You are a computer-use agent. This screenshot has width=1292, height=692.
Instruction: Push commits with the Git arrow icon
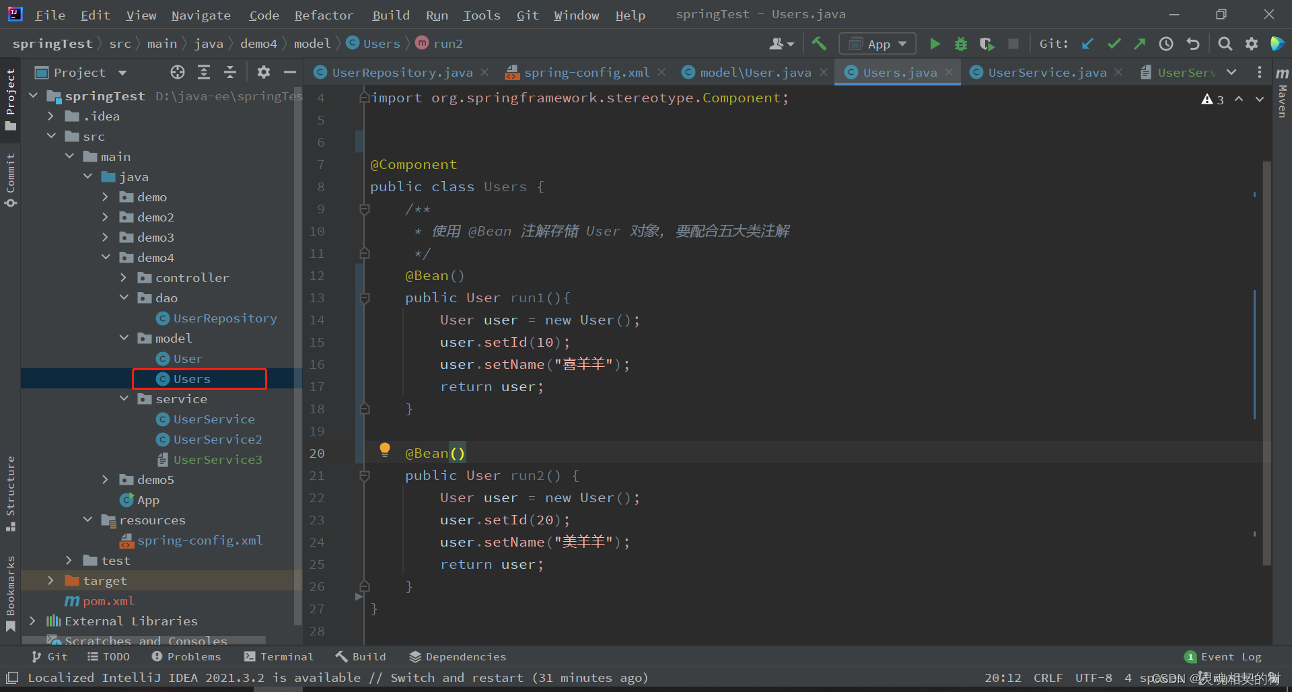click(x=1139, y=44)
